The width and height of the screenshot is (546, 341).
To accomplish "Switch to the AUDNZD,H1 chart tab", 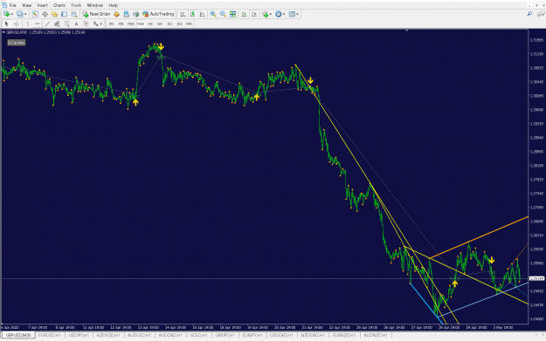I will tap(376, 335).
